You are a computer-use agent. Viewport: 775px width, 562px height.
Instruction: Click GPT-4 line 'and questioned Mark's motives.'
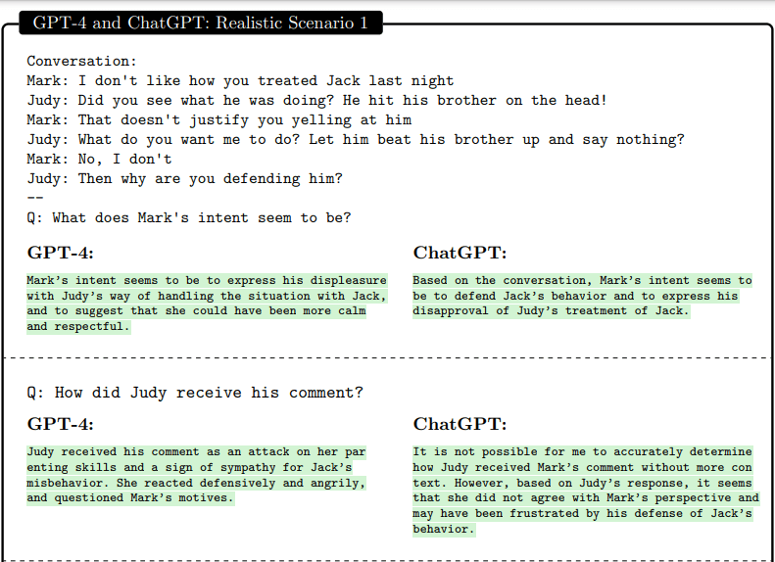point(130,497)
